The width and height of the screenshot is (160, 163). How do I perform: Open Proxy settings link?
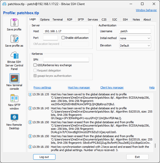[42, 87]
